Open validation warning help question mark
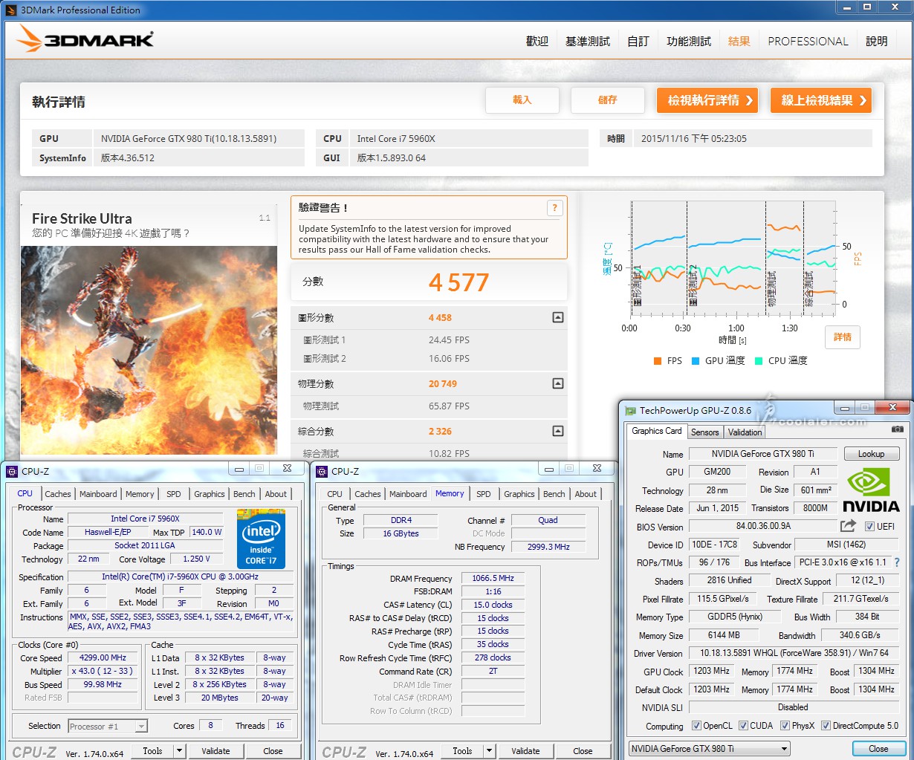914x760 pixels. tap(554, 208)
